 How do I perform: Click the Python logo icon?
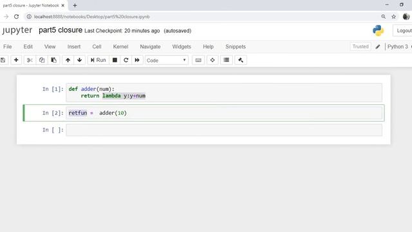[x=378, y=30]
